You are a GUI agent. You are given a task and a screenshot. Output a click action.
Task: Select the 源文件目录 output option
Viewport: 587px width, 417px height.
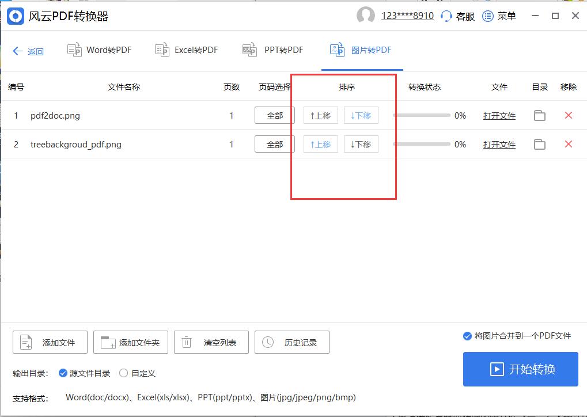tap(62, 373)
